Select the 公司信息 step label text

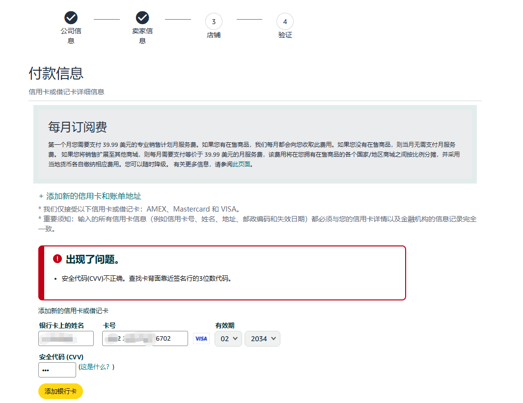[x=71, y=35]
